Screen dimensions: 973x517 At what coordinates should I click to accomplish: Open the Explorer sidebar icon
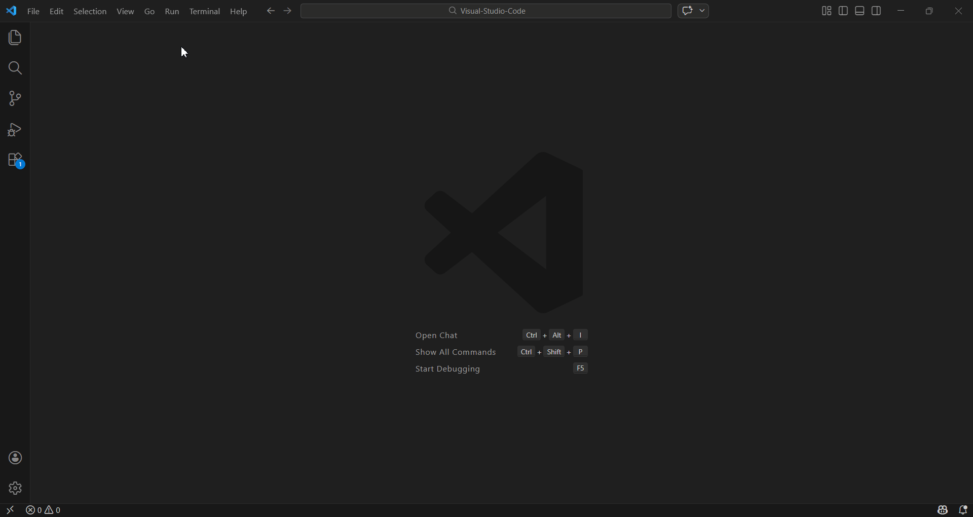[15, 37]
